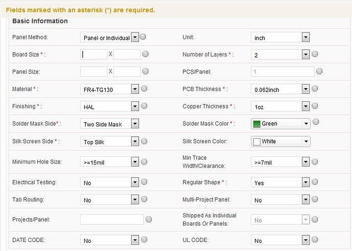Click help icon next to Silk Screen Side

[x=144, y=141]
